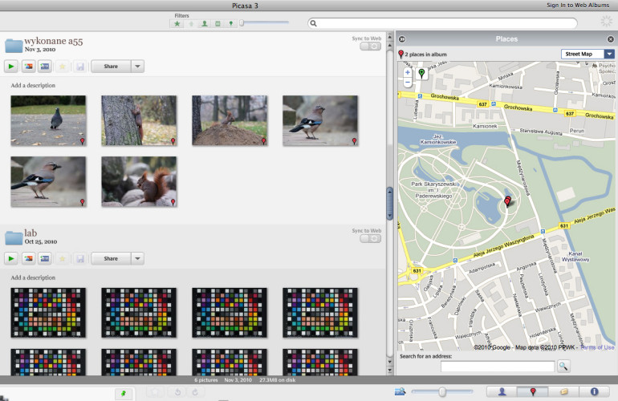This screenshot has height=401, width=618.
Task: Create movie presentation for lab folder
Action: 45,258
